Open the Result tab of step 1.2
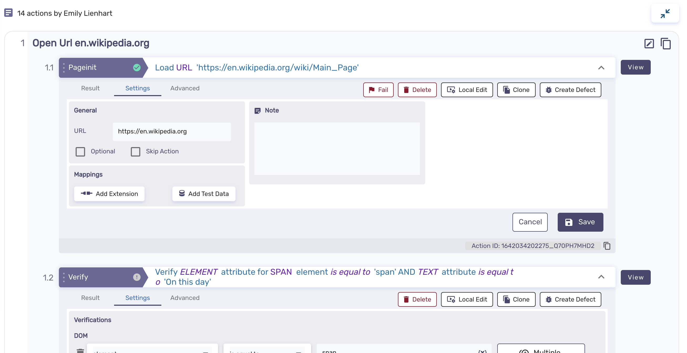The height and width of the screenshot is (353, 687). click(x=90, y=298)
